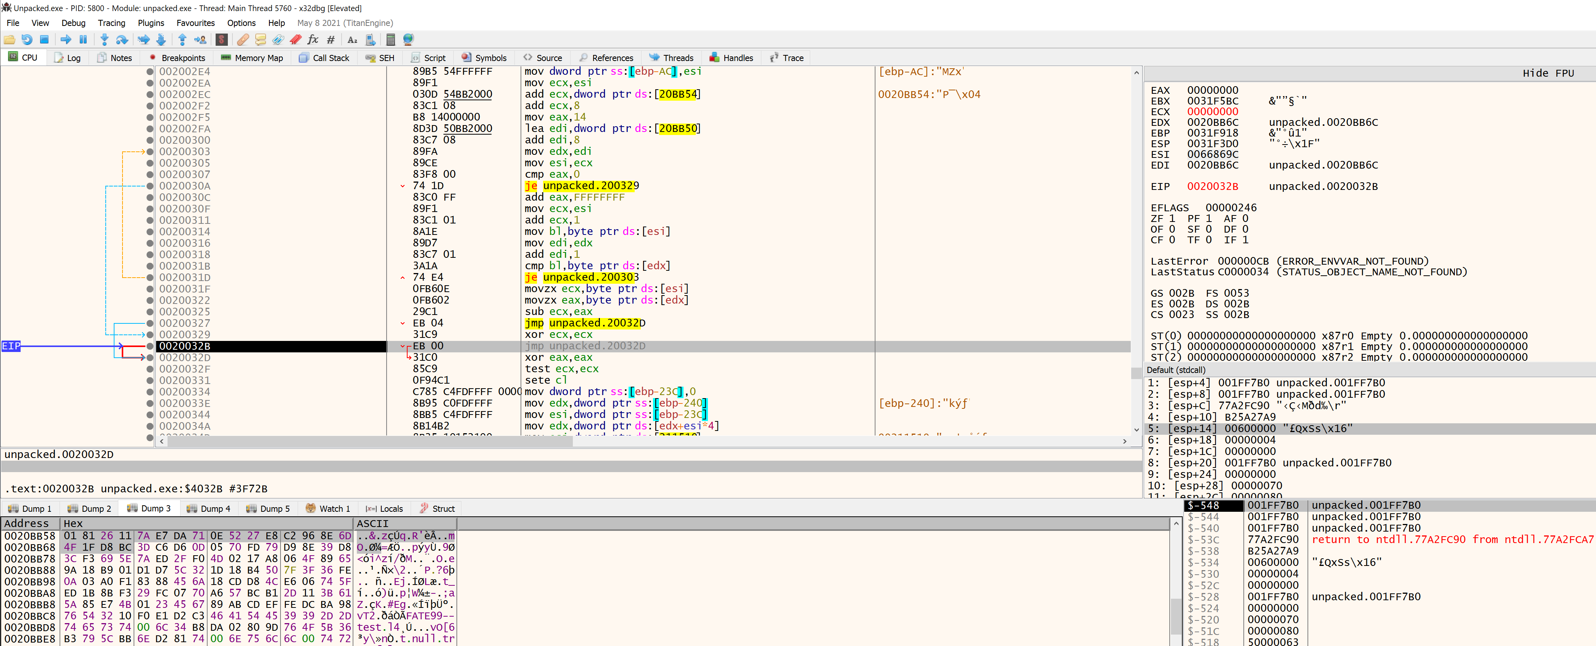Image resolution: width=1596 pixels, height=646 pixels.
Task: Toggle breakpoint bullet at address 0020030A
Action: coord(150,186)
